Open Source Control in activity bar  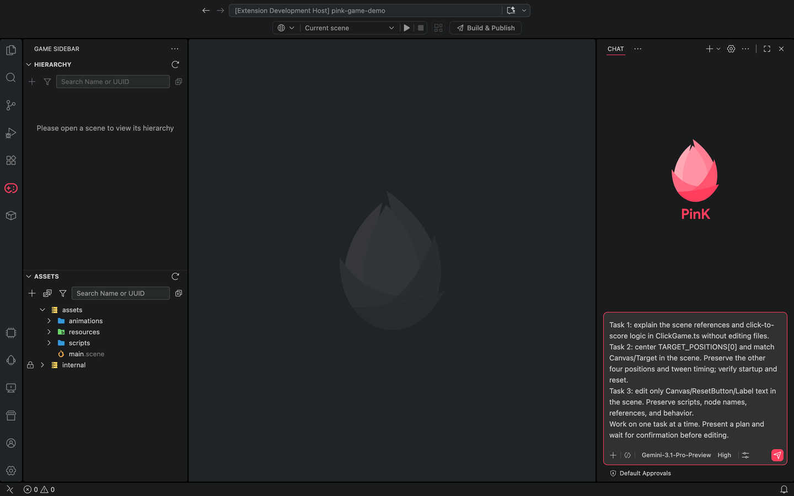pos(11,105)
